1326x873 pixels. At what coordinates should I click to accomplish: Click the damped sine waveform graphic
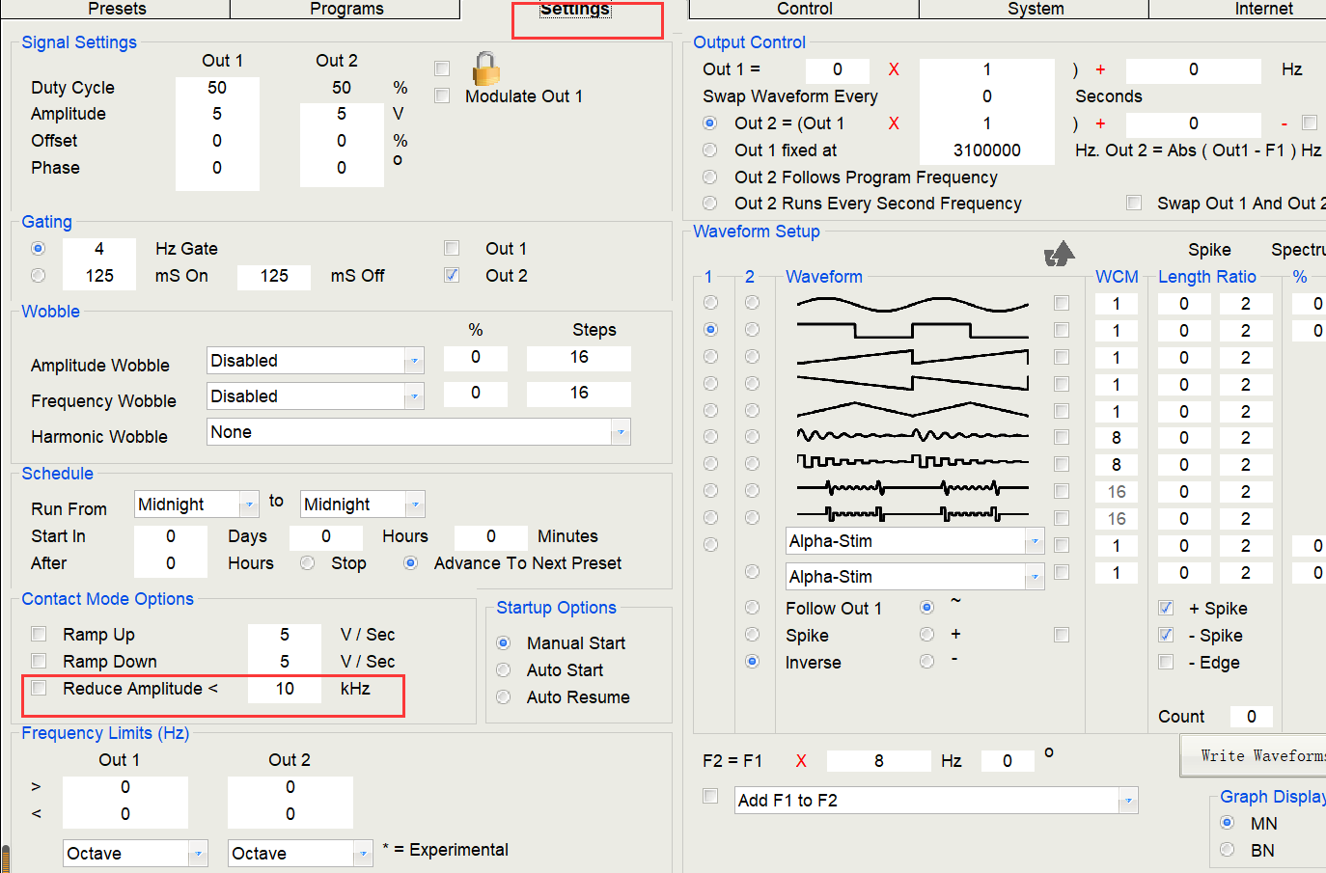(x=912, y=437)
